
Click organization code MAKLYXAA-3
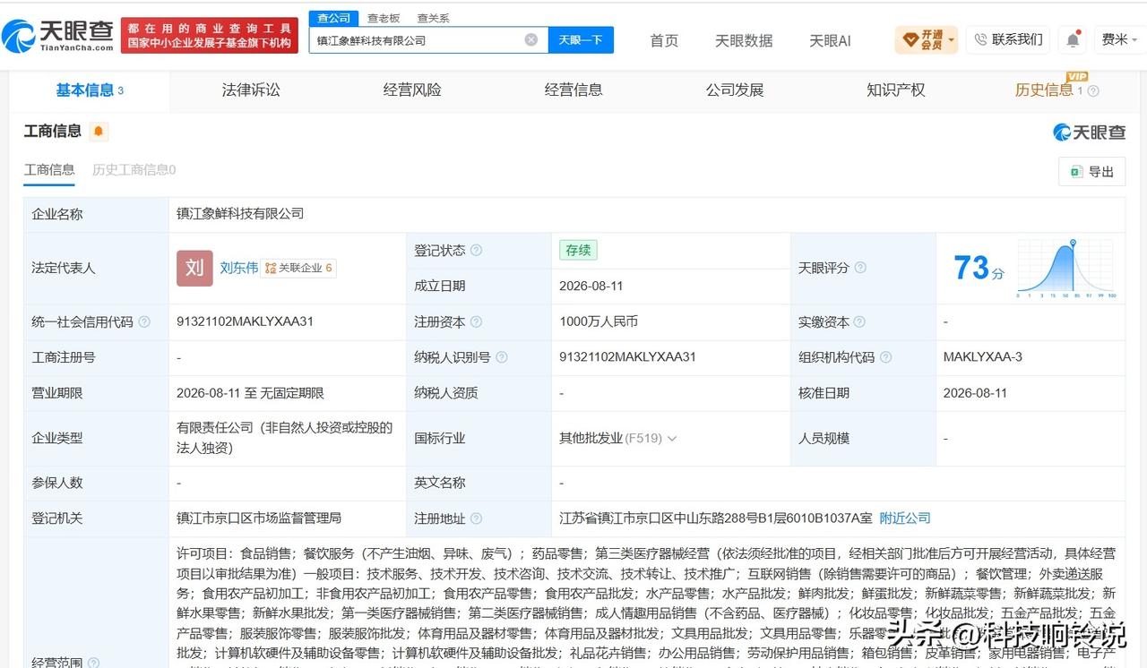click(983, 357)
